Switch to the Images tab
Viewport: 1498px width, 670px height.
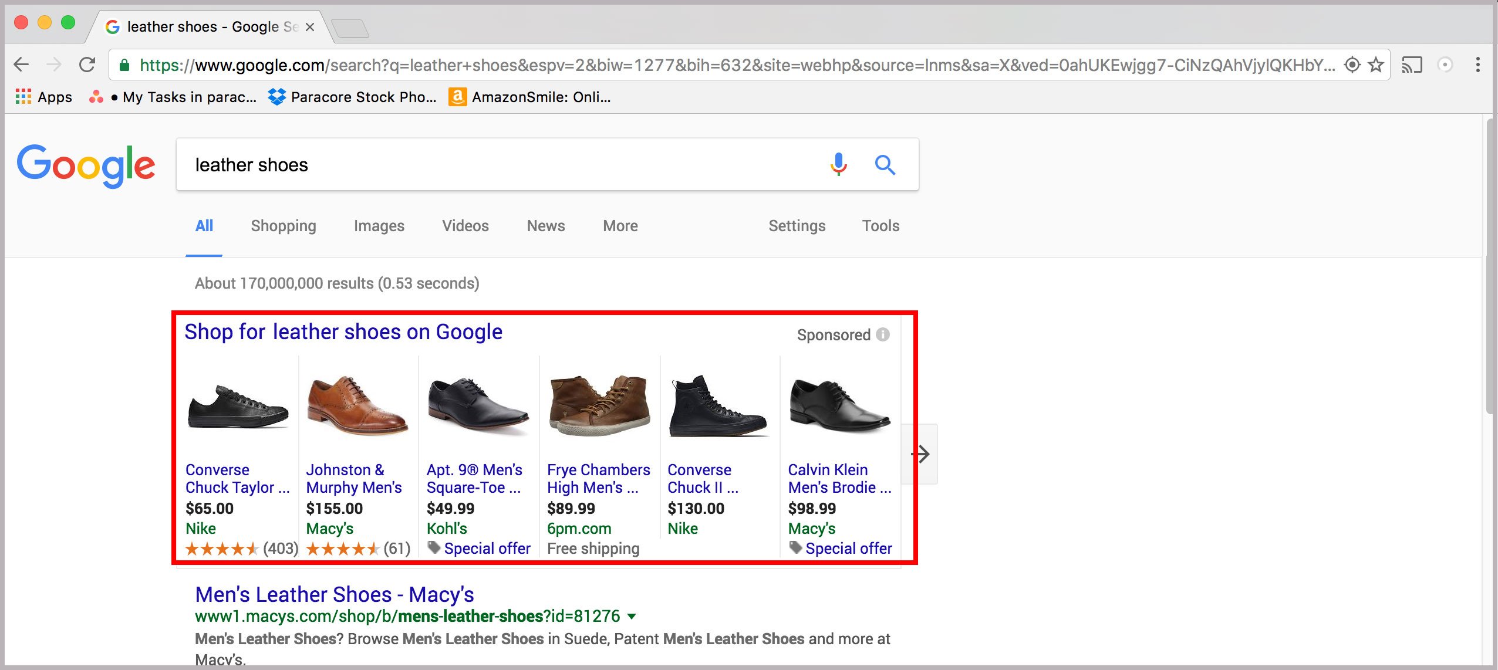click(379, 226)
